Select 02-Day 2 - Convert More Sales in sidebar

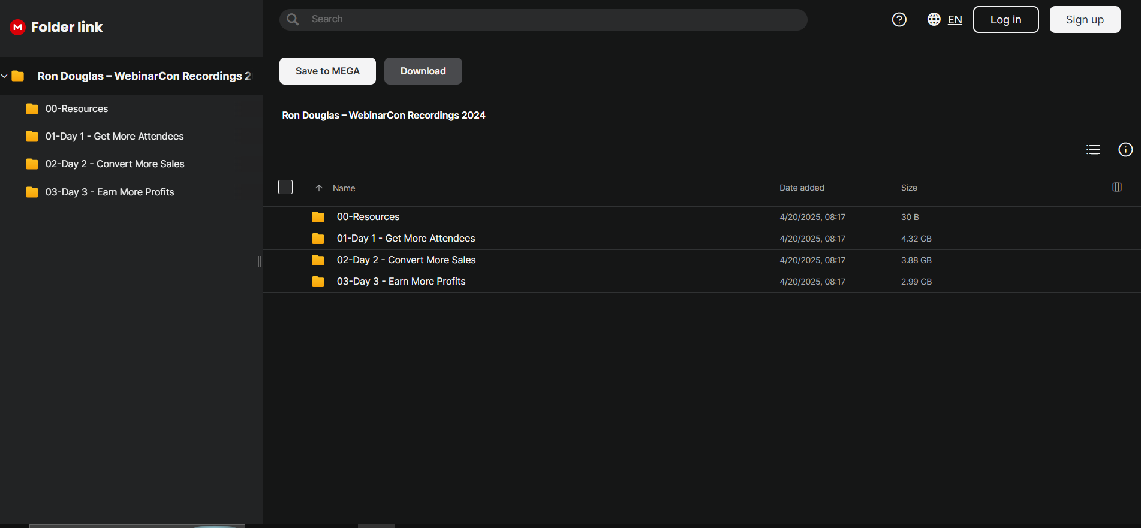(x=115, y=164)
